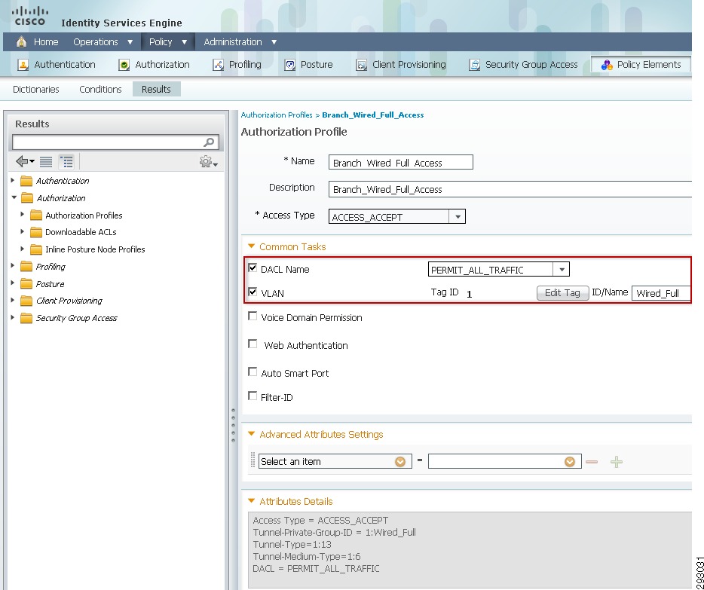The image size is (704, 590).
Task: Click the Posture folder icon in tree
Action: click(x=26, y=284)
